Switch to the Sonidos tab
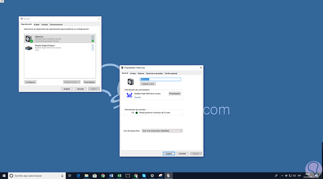 45,24
